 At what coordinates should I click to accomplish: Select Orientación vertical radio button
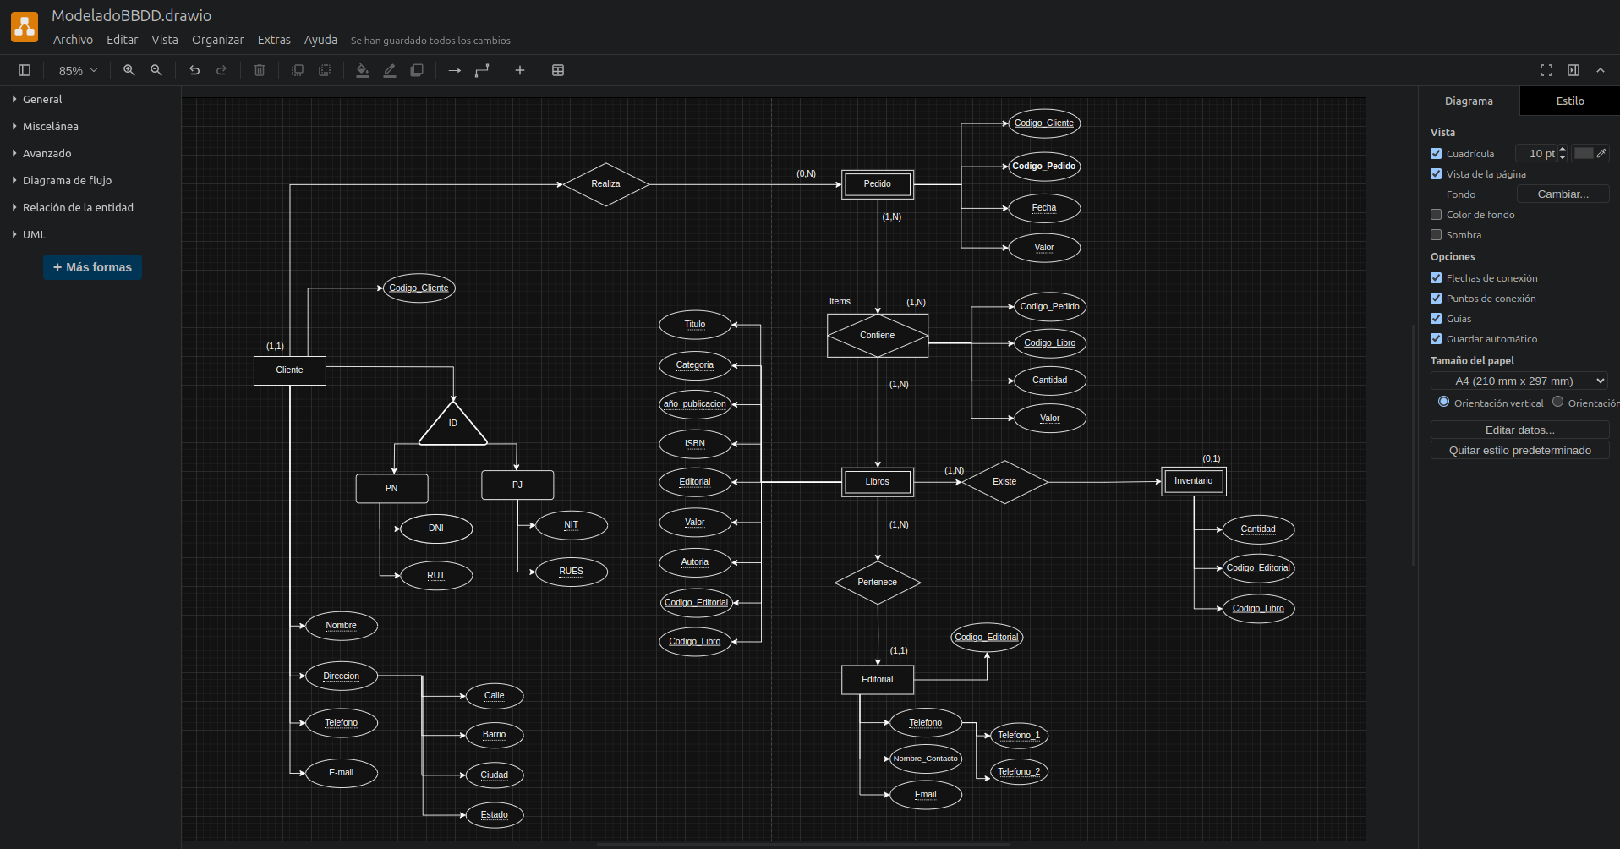click(1443, 402)
